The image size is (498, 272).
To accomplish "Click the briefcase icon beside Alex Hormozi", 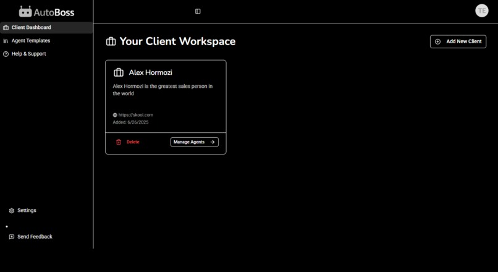I will (x=119, y=72).
